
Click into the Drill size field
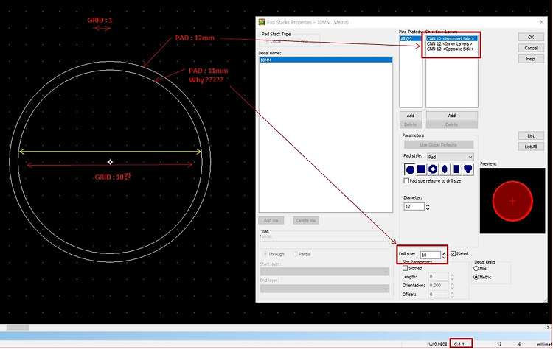pos(431,255)
